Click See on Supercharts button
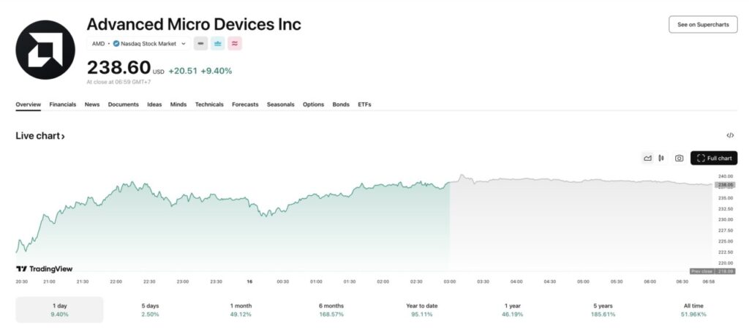This screenshot has width=749, height=329. (x=702, y=24)
